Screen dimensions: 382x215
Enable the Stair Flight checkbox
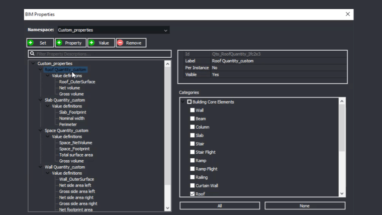[193, 152]
